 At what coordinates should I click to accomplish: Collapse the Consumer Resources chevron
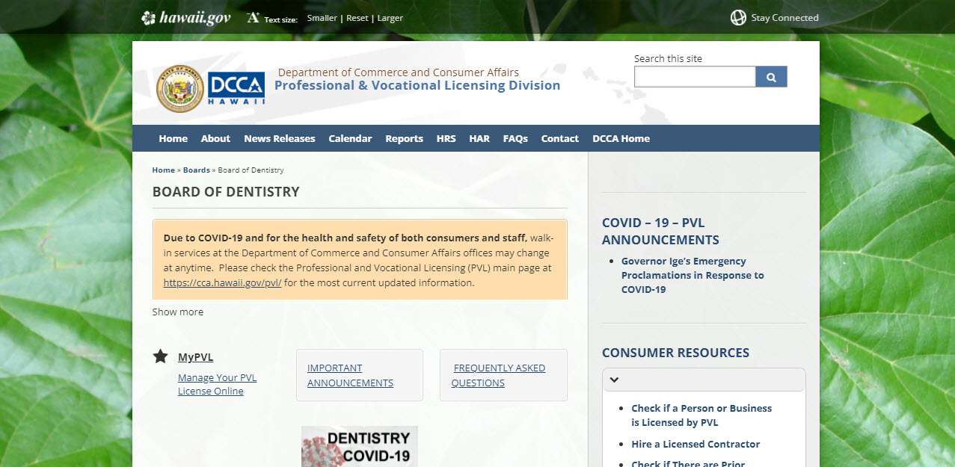[x=614, y=380]
